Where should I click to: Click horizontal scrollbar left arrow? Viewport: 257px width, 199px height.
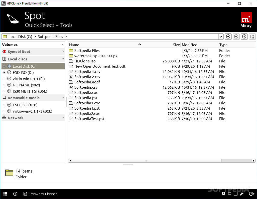[70, 161]
